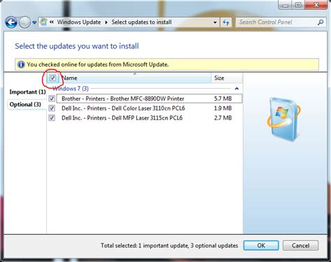Select the Brother MFC-8890DW Printer row
This screenshot has height=262, width=331.
tap(149, 99)
